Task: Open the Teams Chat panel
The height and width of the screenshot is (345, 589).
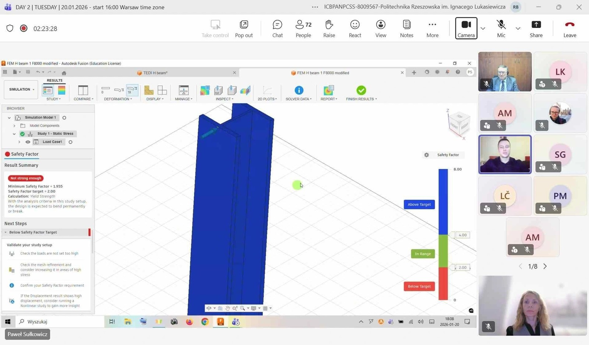Action: (x=277, y=29)
